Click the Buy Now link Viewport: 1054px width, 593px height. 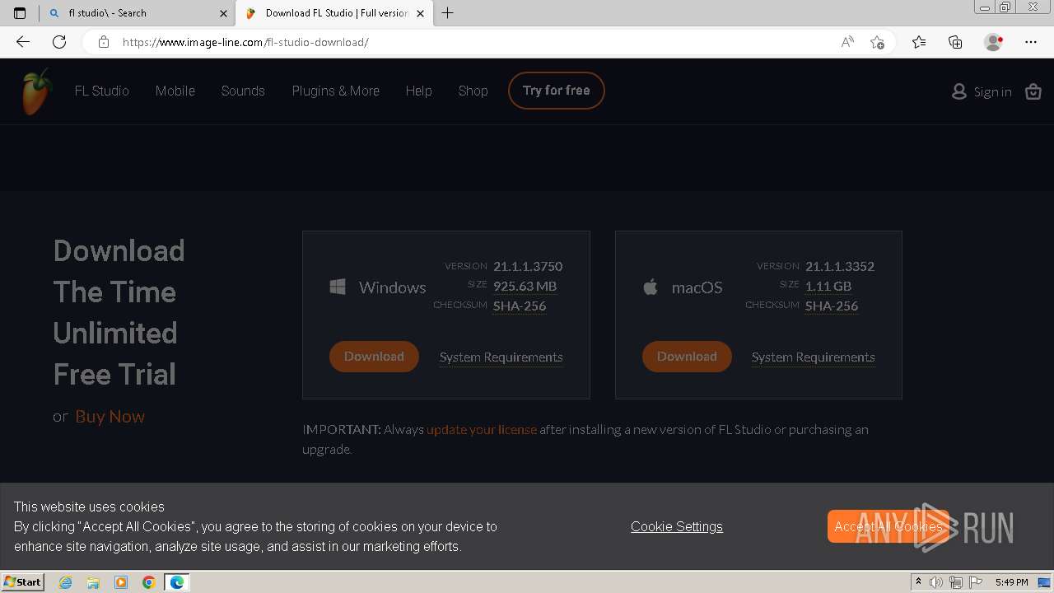(x=110, y=417)
